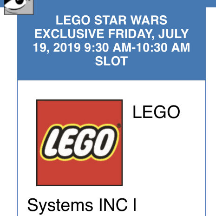Image resolution: width=216 pixels, height=216 pixels.
Task: Tap the registered trademark symbol on logo
Action: (119, 125)
